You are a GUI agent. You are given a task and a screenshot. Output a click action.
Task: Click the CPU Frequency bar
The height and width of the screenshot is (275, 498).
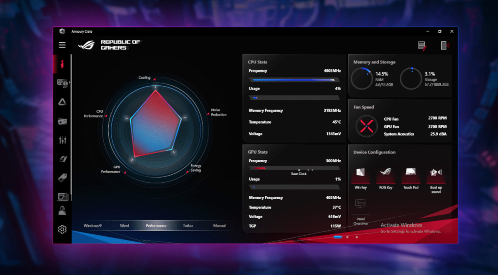point(295,80)
